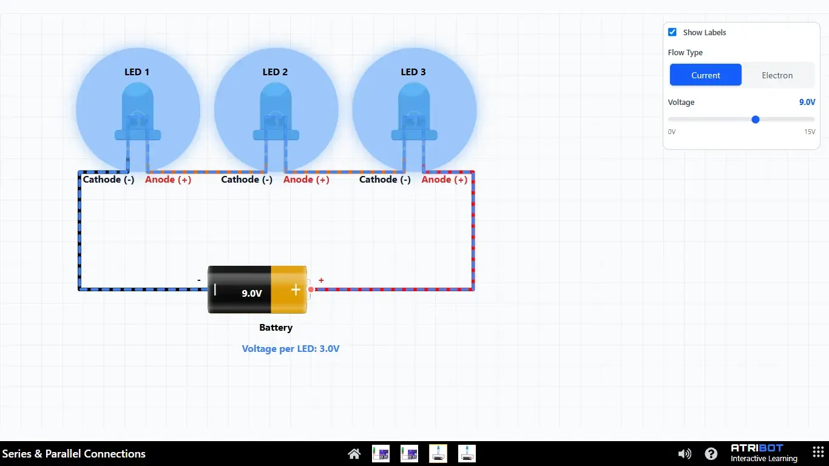Uncheck the Show Labels checkbox

click(x=672, y=32)
